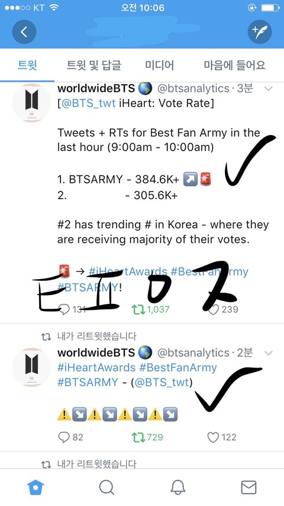Open the notifications bell
The image size is (284, 506).
click(177, 487)
